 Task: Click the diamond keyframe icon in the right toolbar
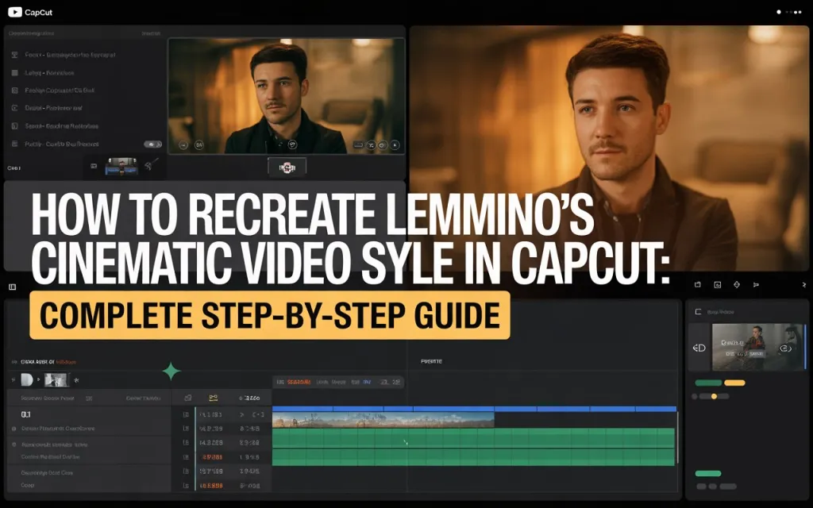(x=737, y=285)
